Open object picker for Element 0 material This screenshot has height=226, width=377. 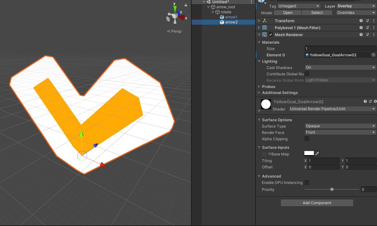[374, 55]
